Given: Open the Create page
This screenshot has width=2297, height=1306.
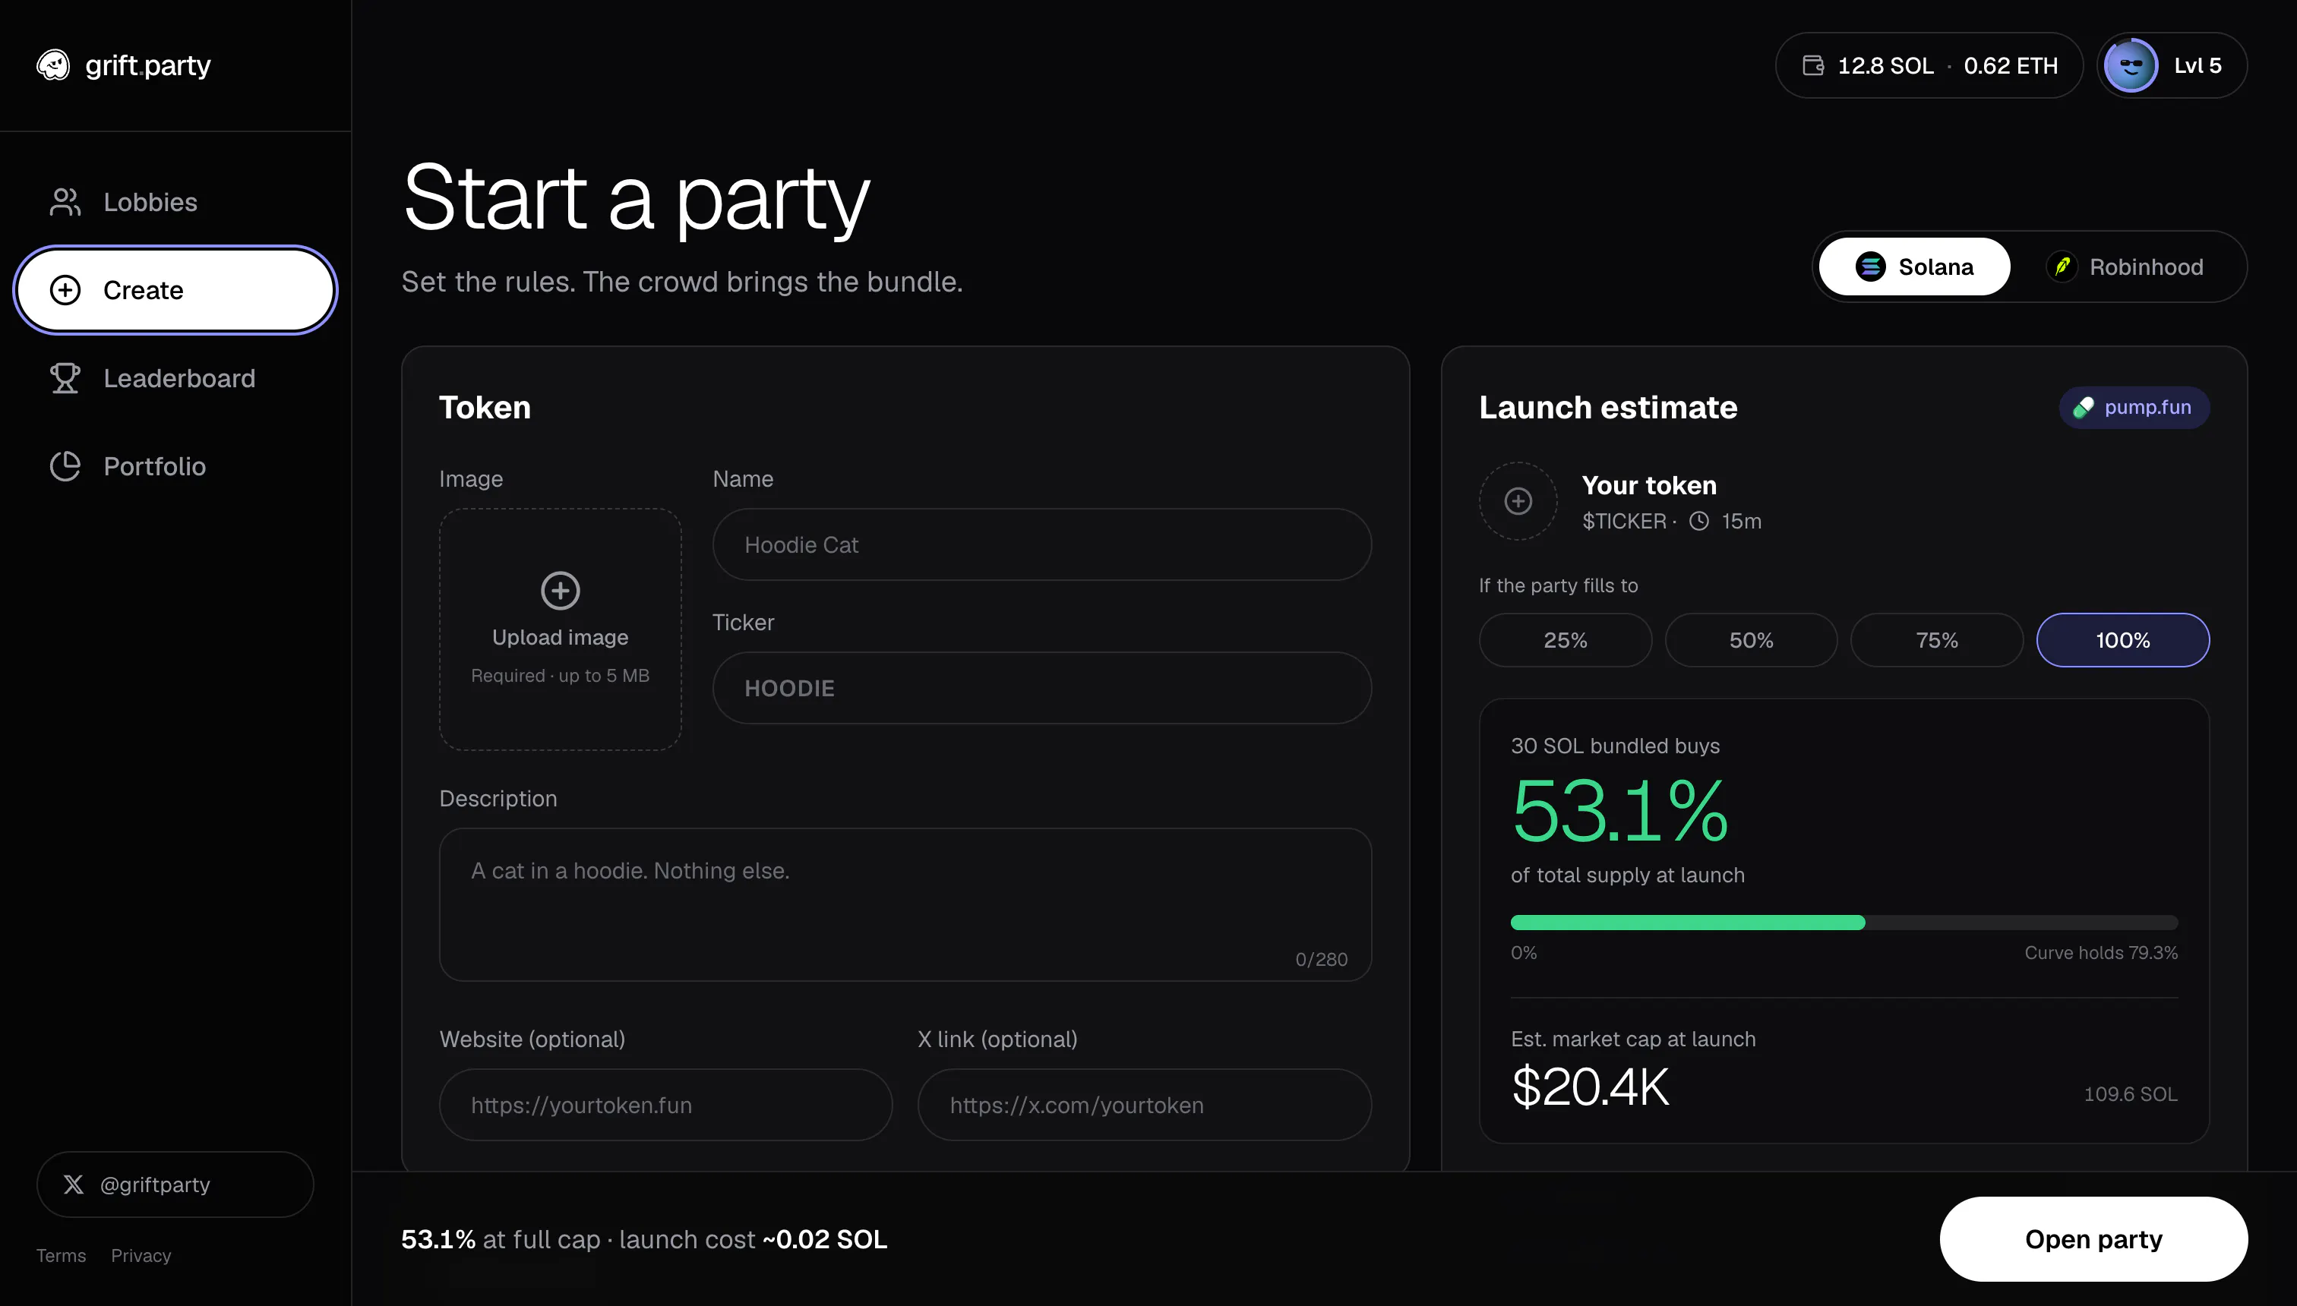Looking at the screenshot, I should (175, 290).
